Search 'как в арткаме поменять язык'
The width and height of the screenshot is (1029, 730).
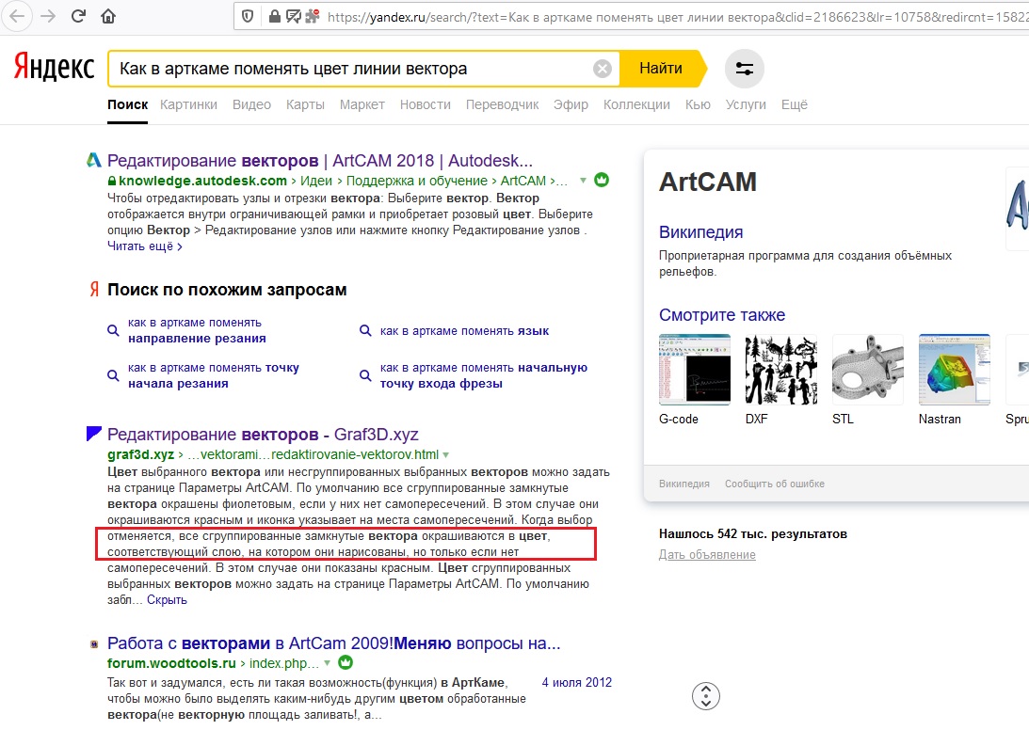[x=465, y=331]
